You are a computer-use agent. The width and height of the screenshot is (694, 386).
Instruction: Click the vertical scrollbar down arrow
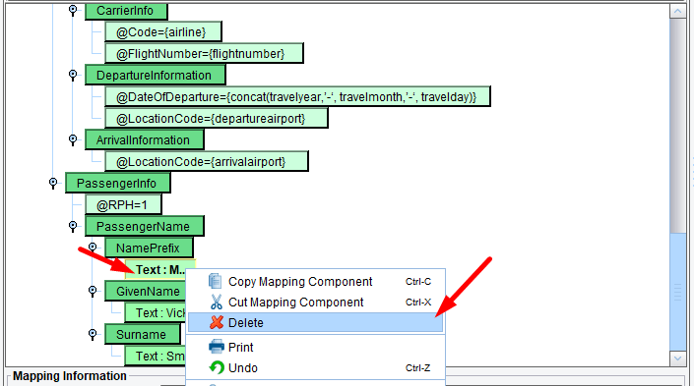click(677, 358)
